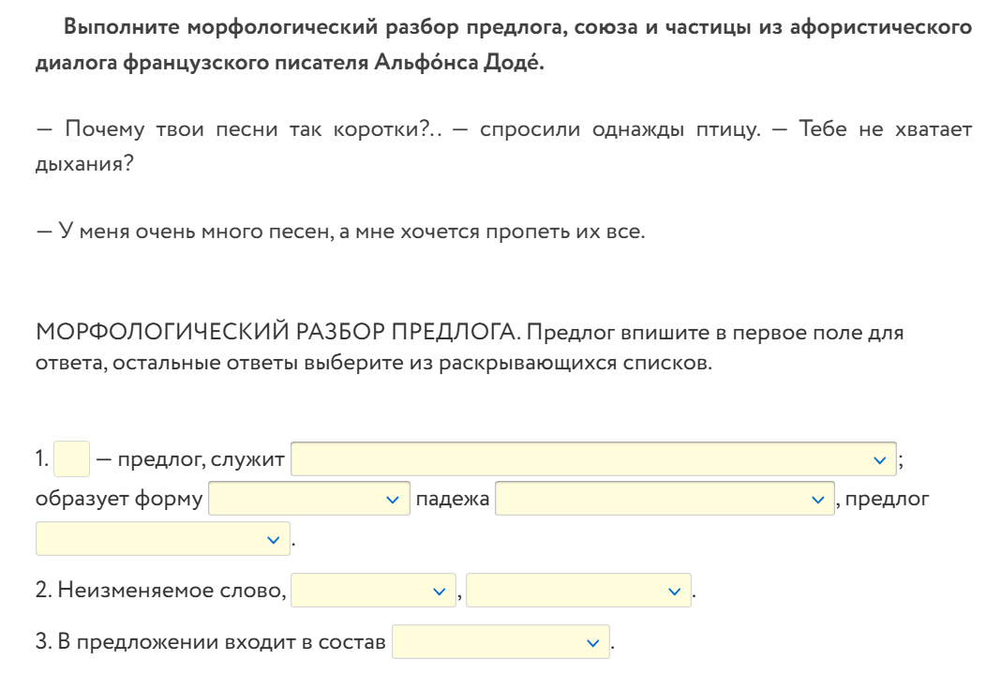Expand the combo box after 'образует форму'
This screenshot has width=1001, height=690.
pyautogui.click(x=309, y=499)
